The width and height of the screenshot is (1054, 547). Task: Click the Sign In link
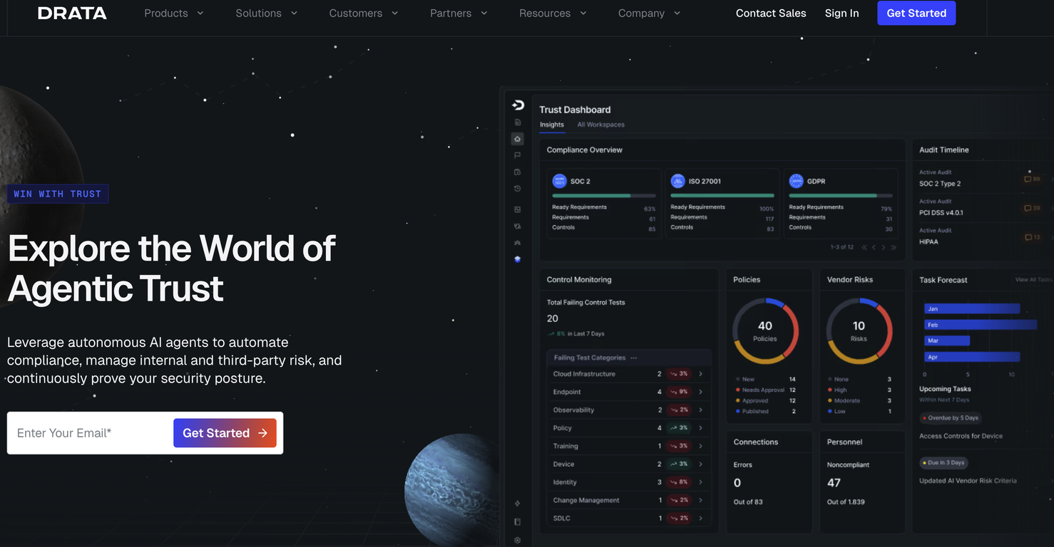point(841,14)
